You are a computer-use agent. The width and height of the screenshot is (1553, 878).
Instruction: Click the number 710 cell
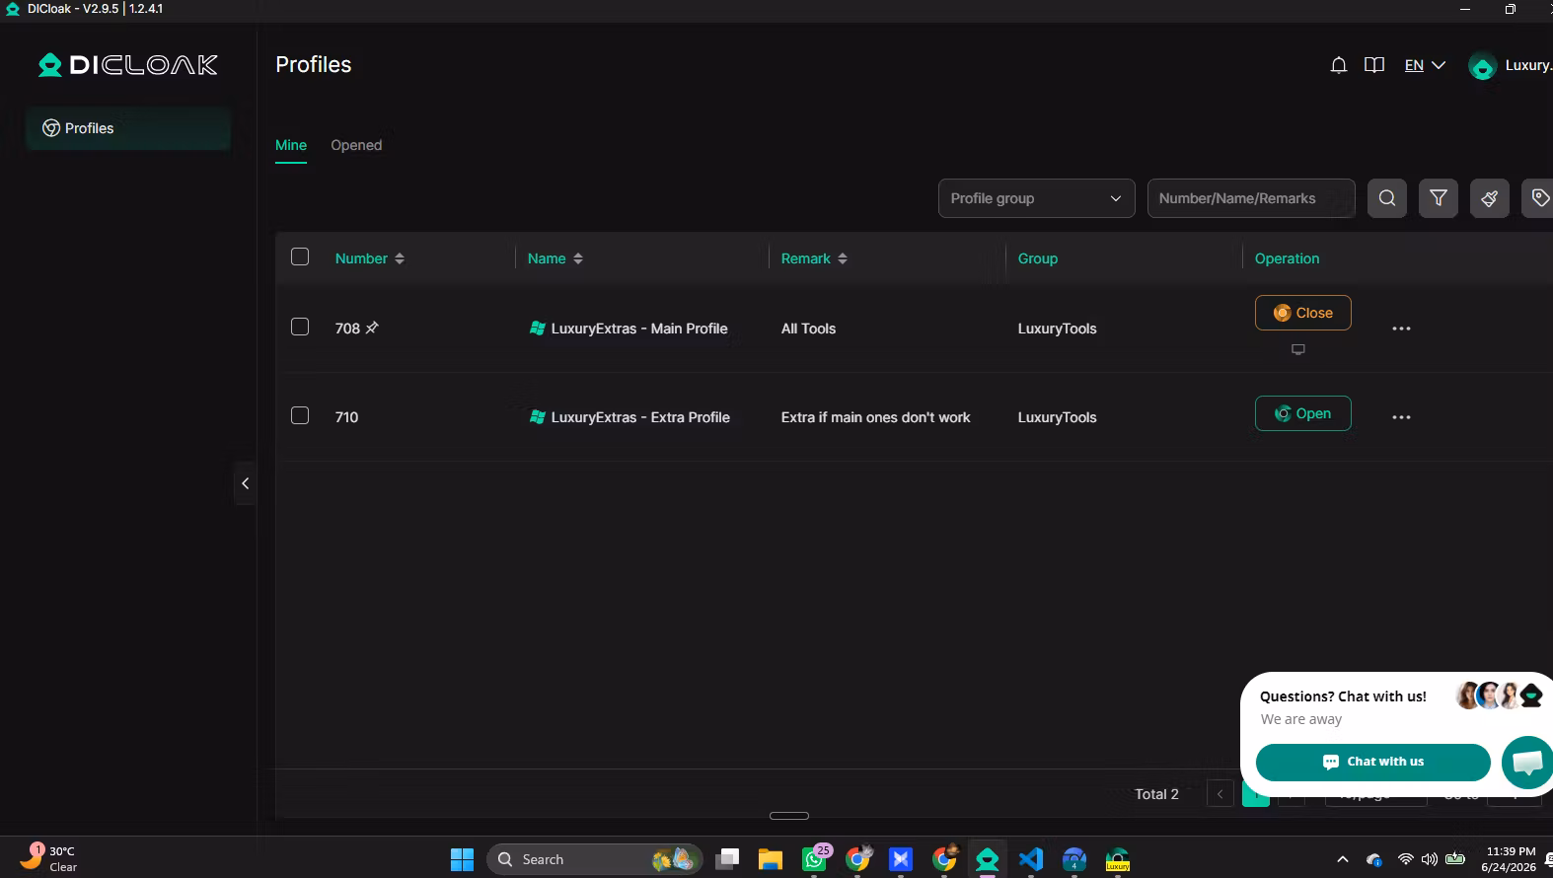[x=346, y=417]
